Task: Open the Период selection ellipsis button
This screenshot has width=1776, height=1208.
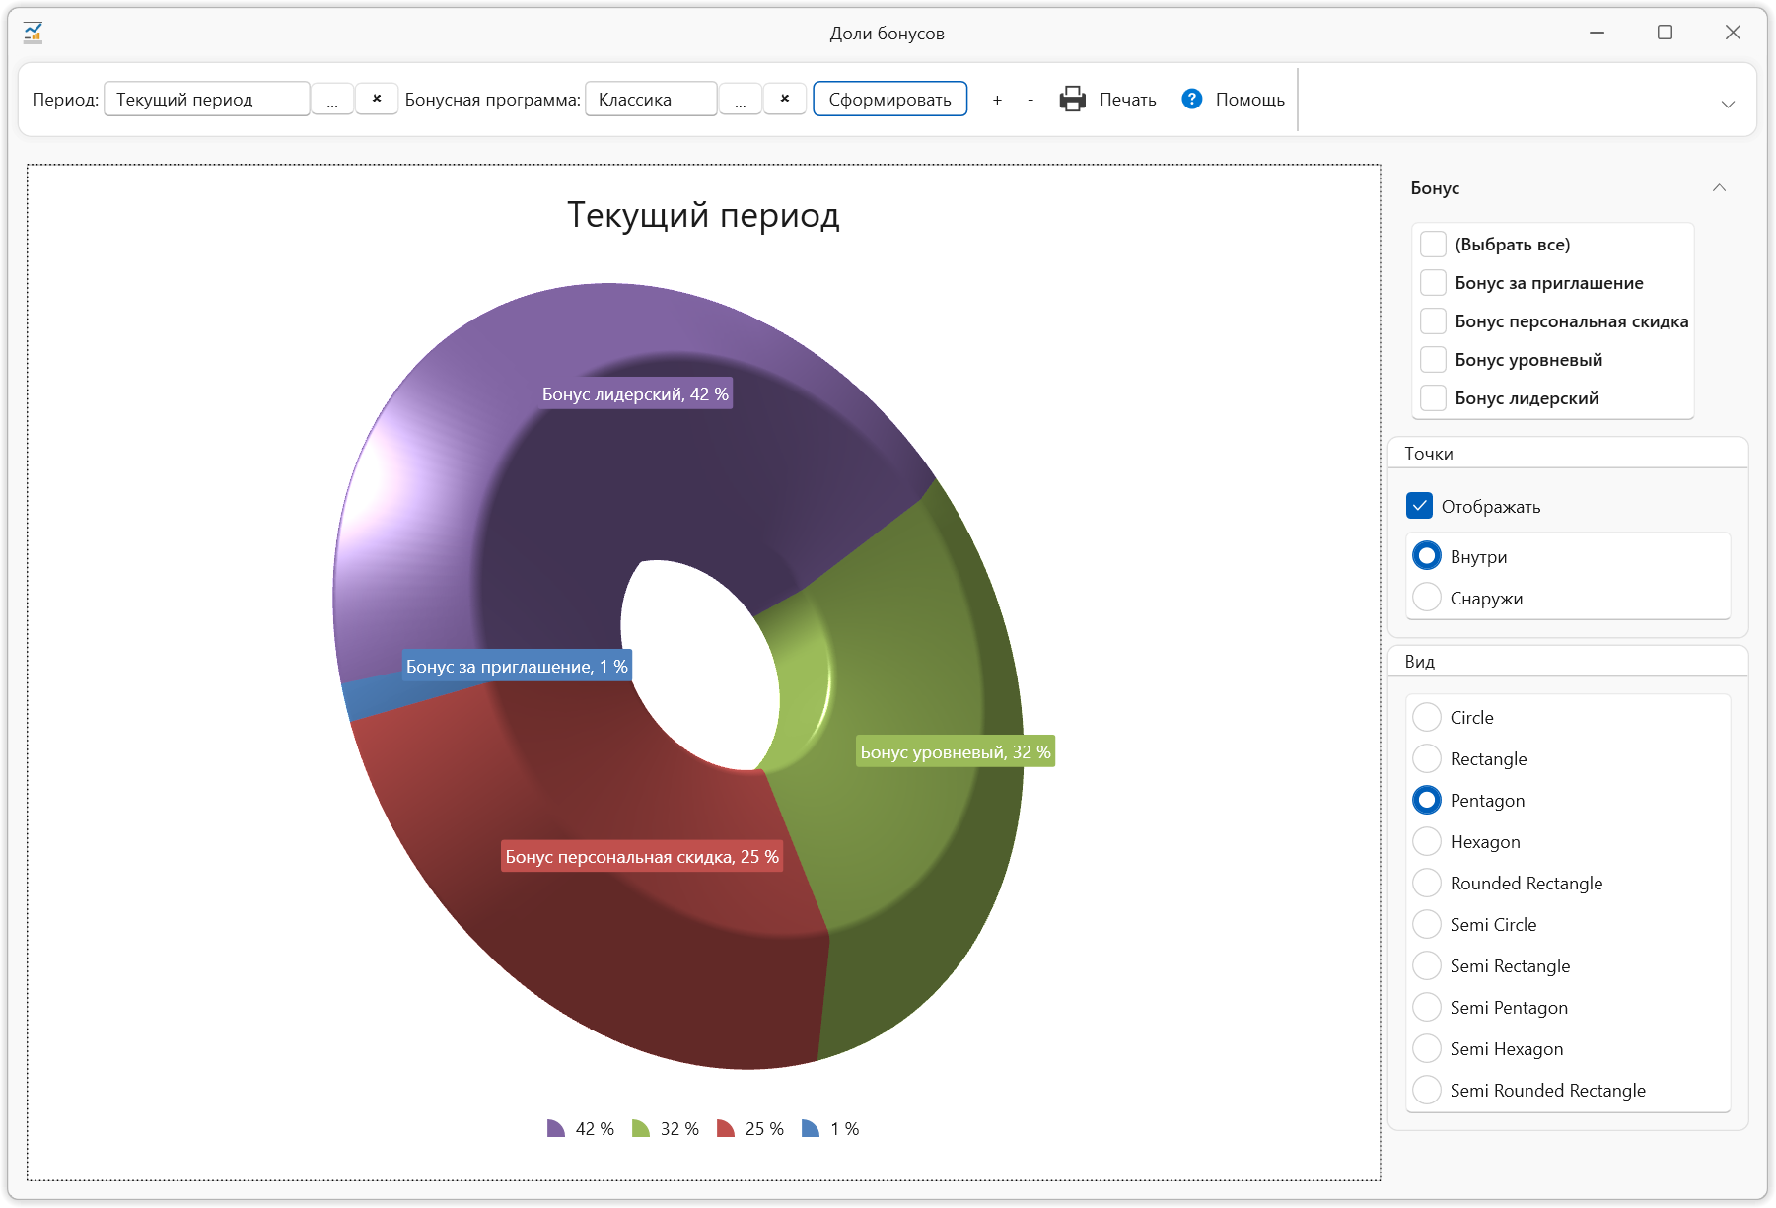Action: [x=333, y=100]
